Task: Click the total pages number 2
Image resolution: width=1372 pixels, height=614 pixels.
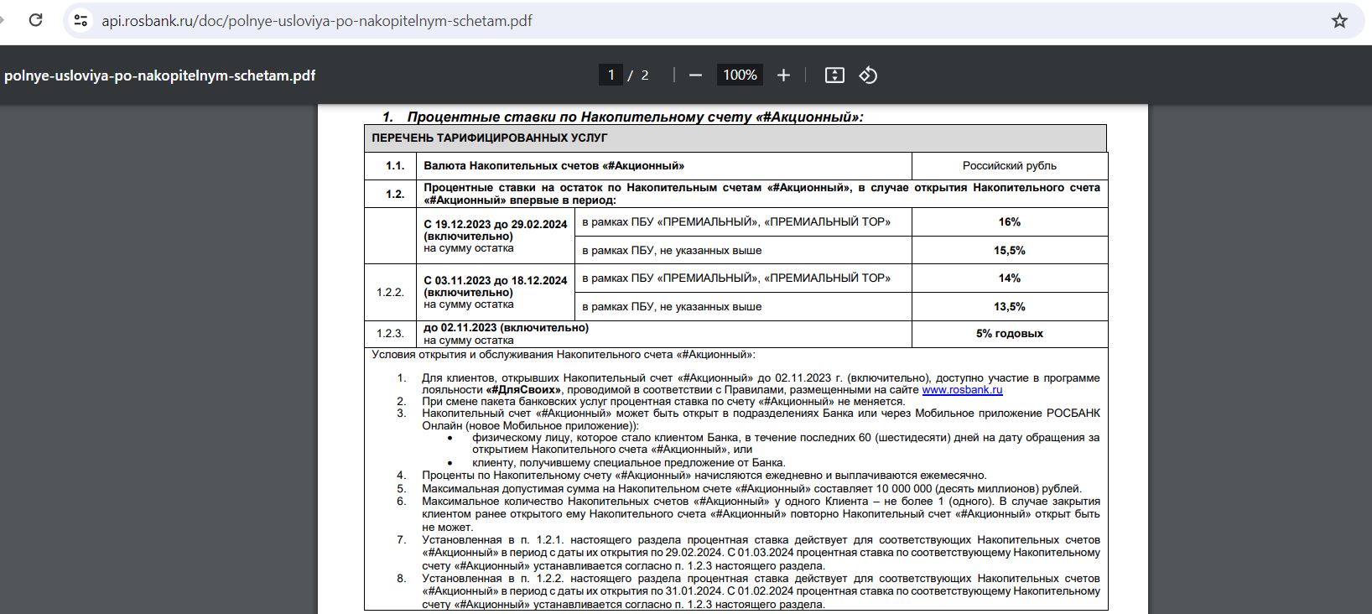Action: point(645,75)
